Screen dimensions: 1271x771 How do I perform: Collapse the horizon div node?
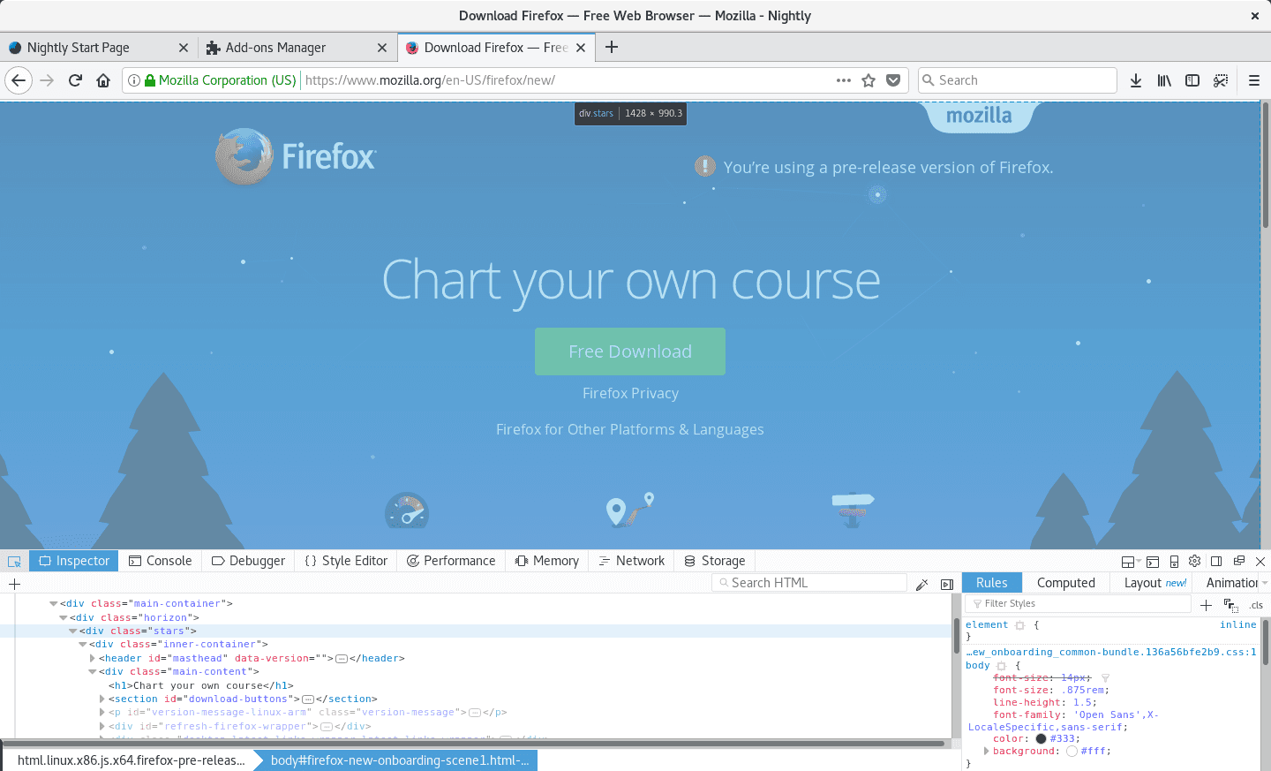63,618
